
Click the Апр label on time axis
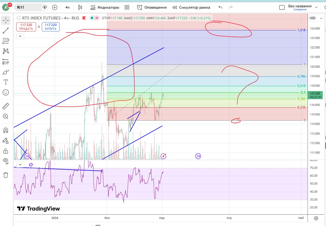[229, 218]
